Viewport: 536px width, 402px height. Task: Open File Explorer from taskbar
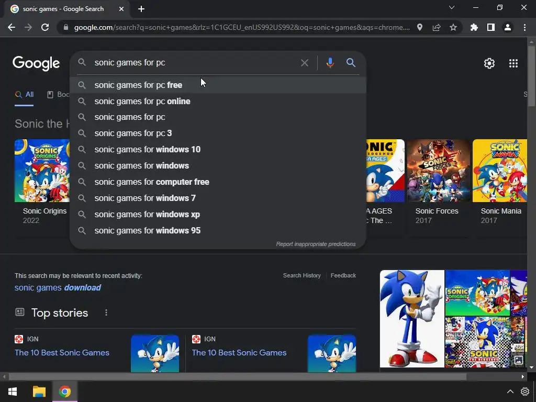39,392
